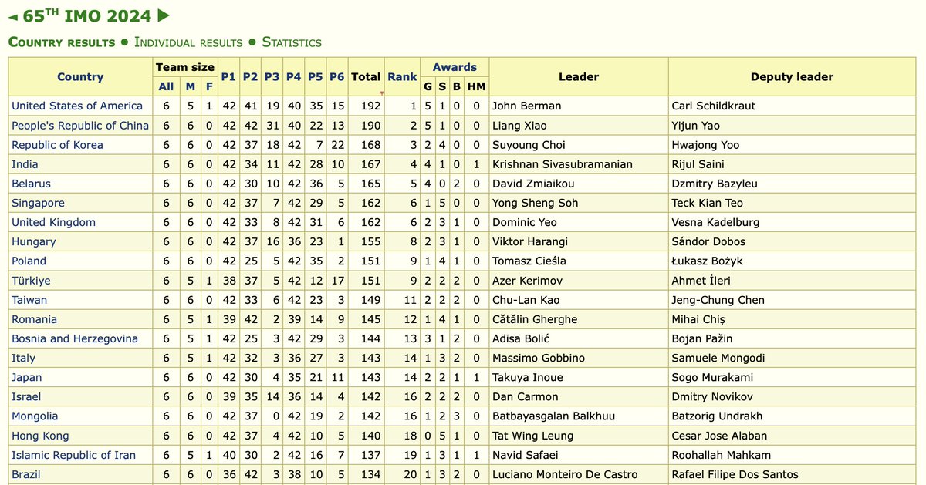The image size is (926, 485).
Task: Open the Poland country link
Action: pos(29,261)
